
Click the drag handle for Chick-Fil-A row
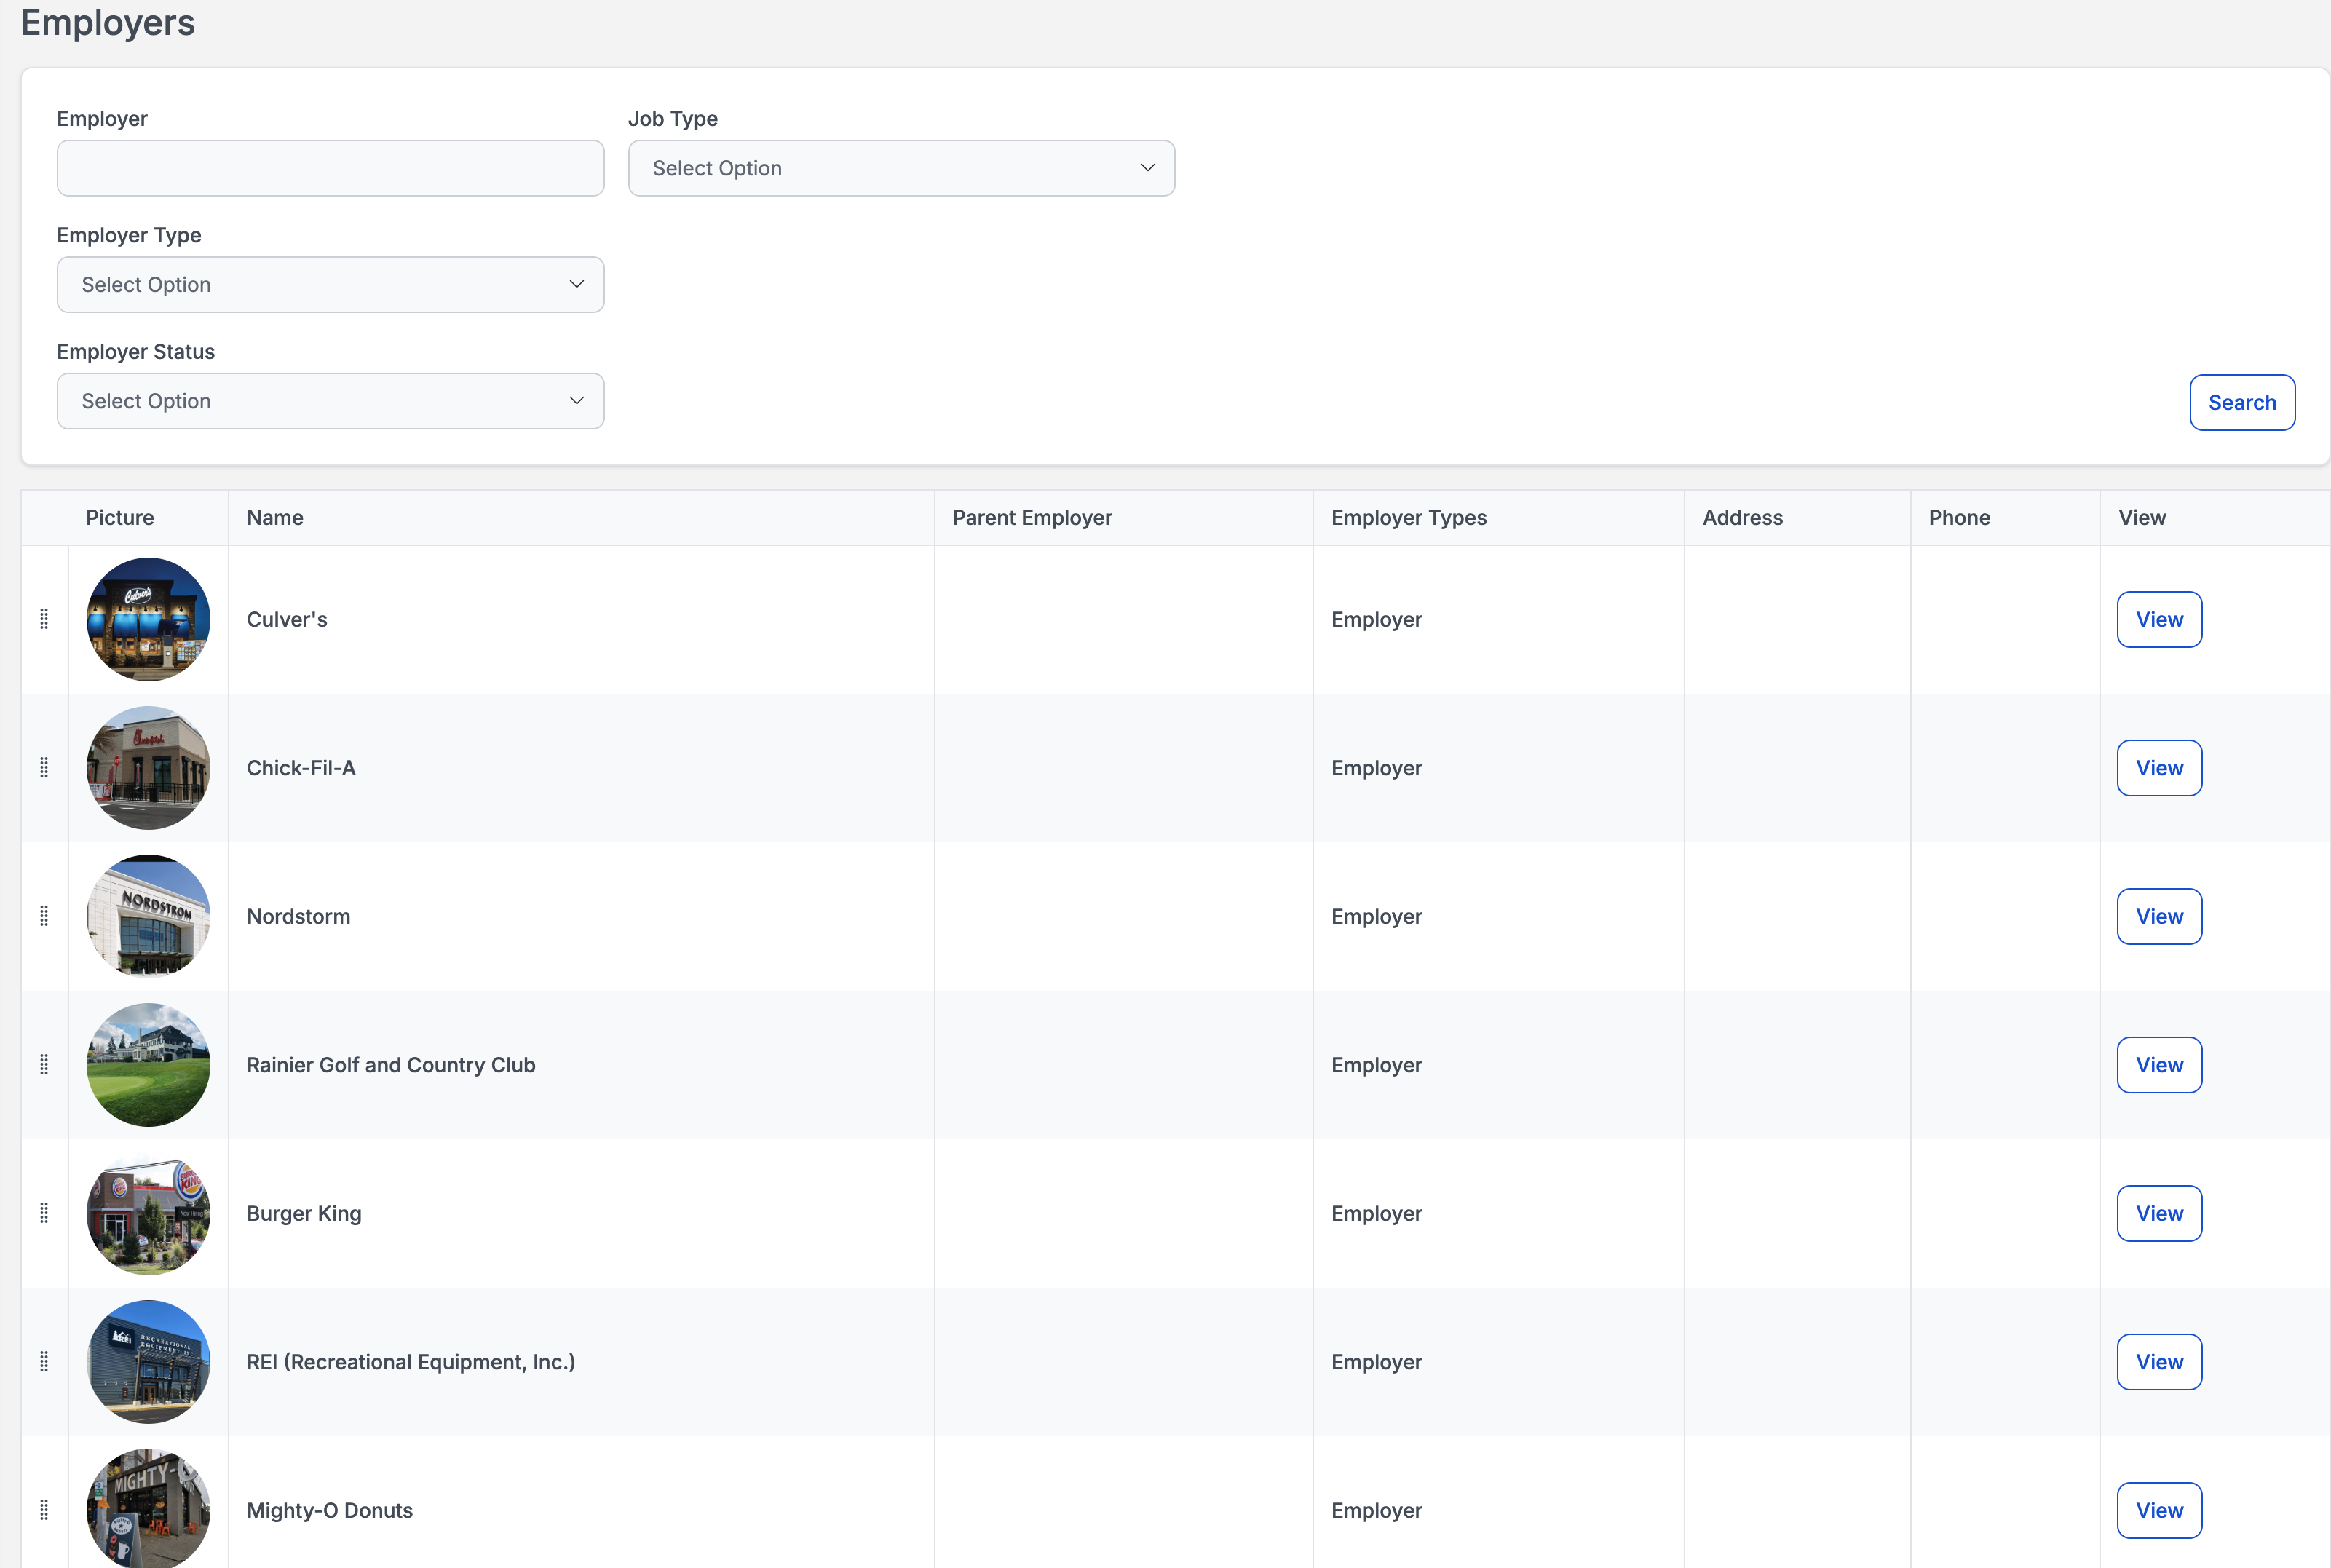point(44,767)
